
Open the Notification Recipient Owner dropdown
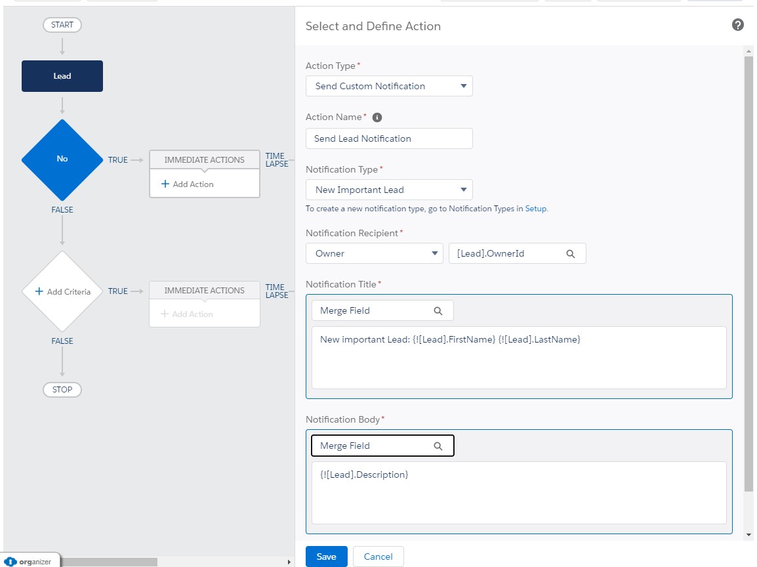point(374,253)
